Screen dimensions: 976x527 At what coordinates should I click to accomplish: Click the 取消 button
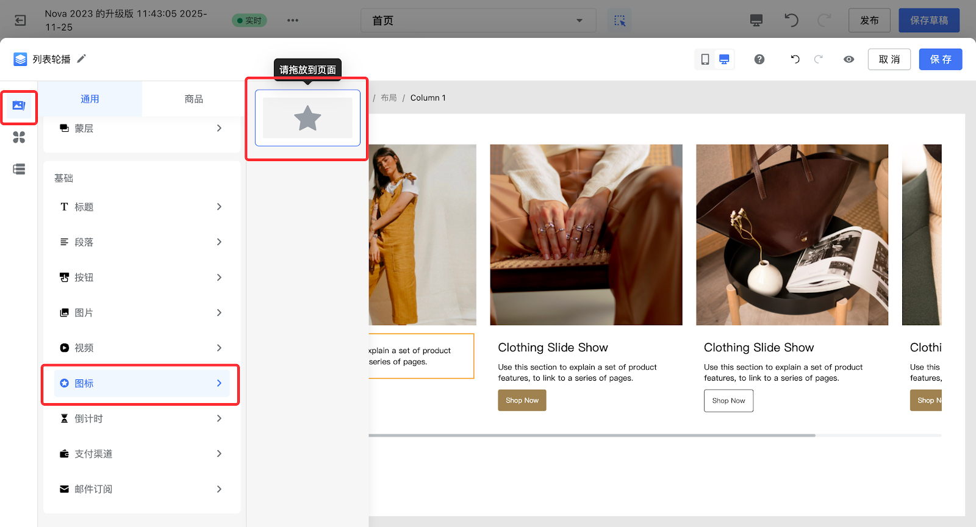click(889, 59)
